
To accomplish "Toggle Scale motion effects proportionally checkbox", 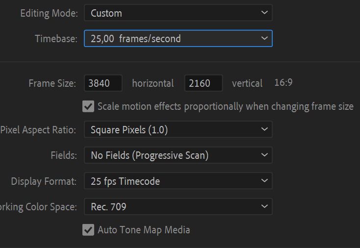I will 88,106.
